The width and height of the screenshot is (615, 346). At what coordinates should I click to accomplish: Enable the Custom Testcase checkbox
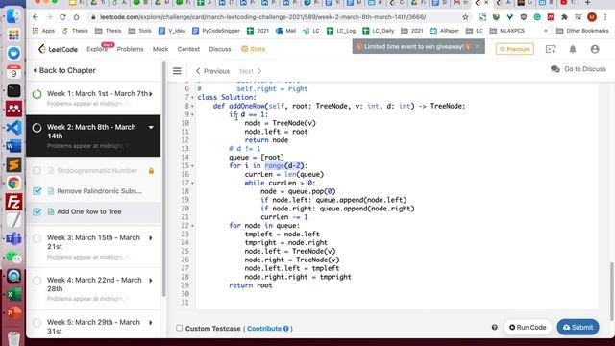(180, 328)
